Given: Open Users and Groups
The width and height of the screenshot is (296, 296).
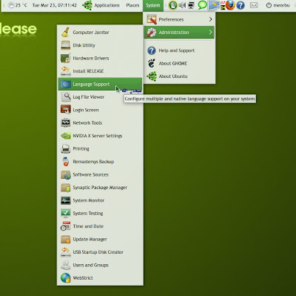Looking at the screenshot, I should pyautogui.click(x=100, y=265).
